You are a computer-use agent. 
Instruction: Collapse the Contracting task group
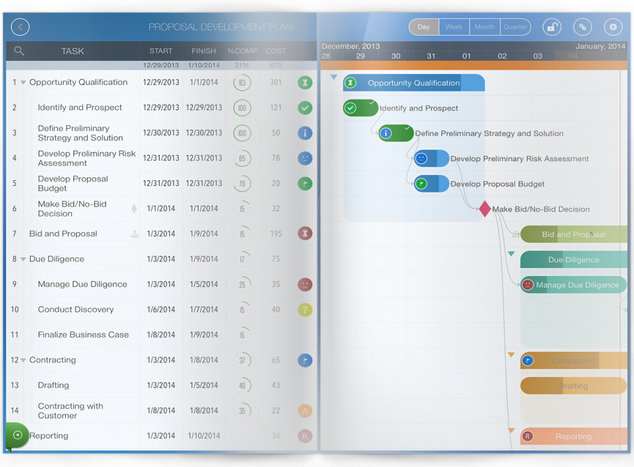23,360
